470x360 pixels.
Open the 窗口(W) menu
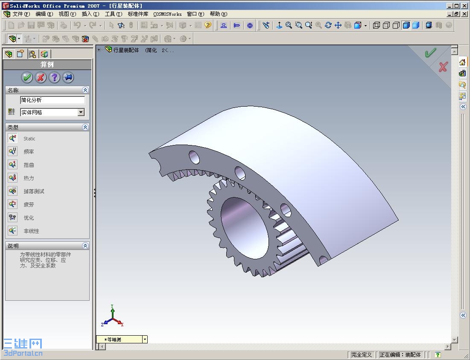(x=196, y=14)
